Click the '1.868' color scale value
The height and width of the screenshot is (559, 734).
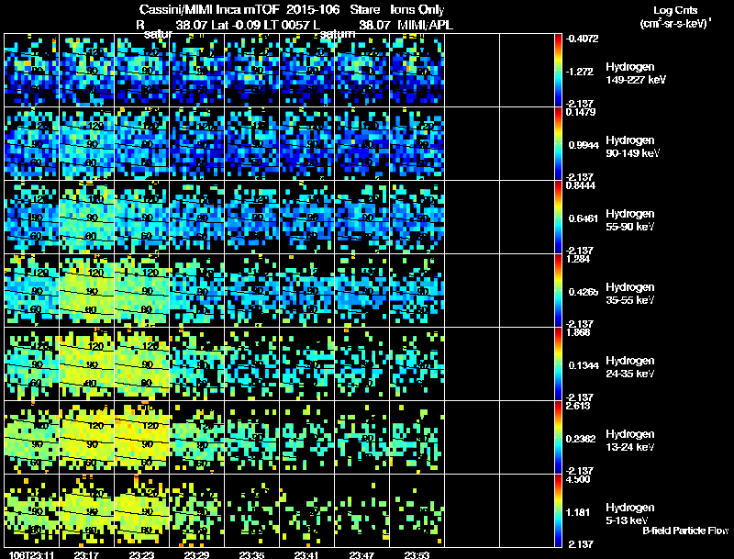tap(578, 332)
